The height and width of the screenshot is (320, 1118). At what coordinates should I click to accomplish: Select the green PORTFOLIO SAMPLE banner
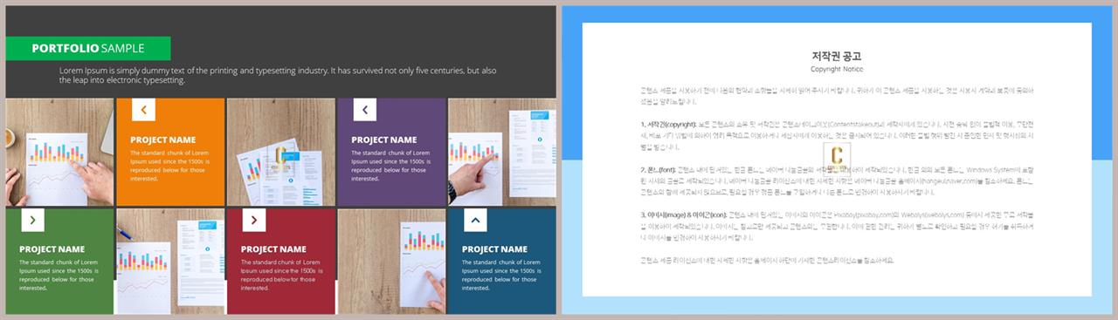click(87, 48)
